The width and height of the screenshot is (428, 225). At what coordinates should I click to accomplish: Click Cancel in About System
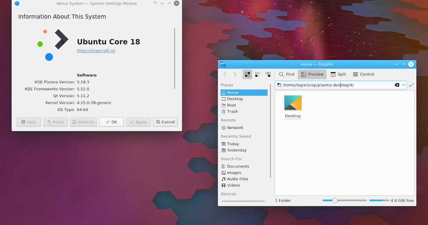[x=165, y=122]
